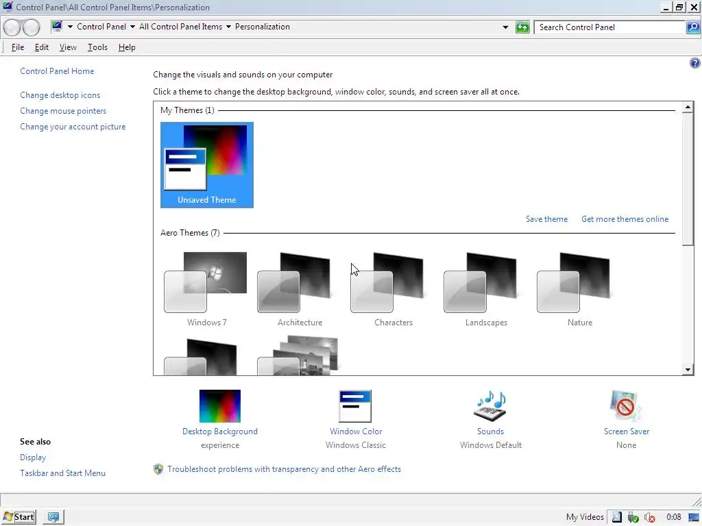The width and height of the screenshot is (702, 526).
Task: Click the themes list scroll down arrow
Action: pyautogui.click(x=688, y=369)
